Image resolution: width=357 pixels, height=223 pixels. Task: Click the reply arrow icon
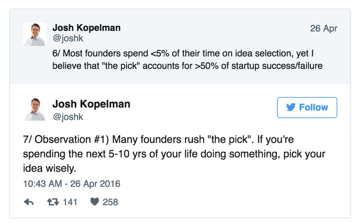(x=29, y=202)
